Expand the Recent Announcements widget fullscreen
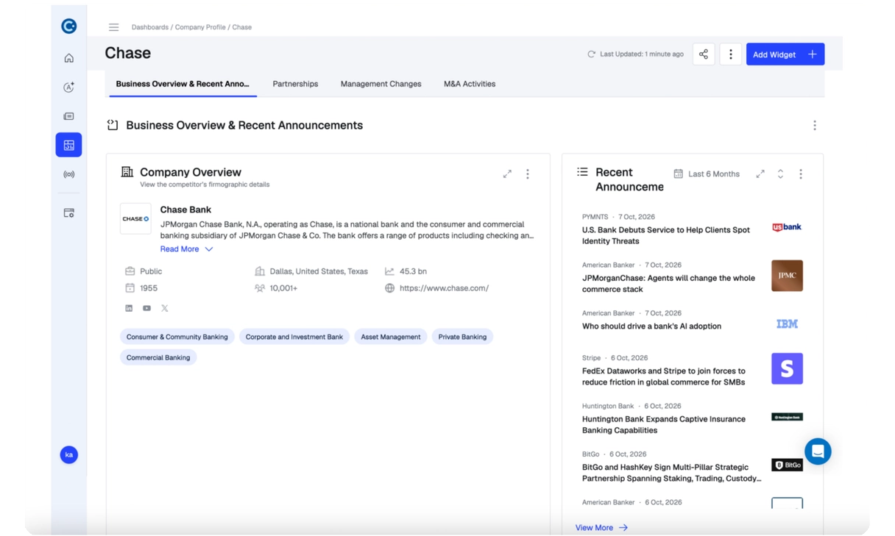Image resolution: width=895 pixels, height=536 pixels. click(x=760, y=174)
